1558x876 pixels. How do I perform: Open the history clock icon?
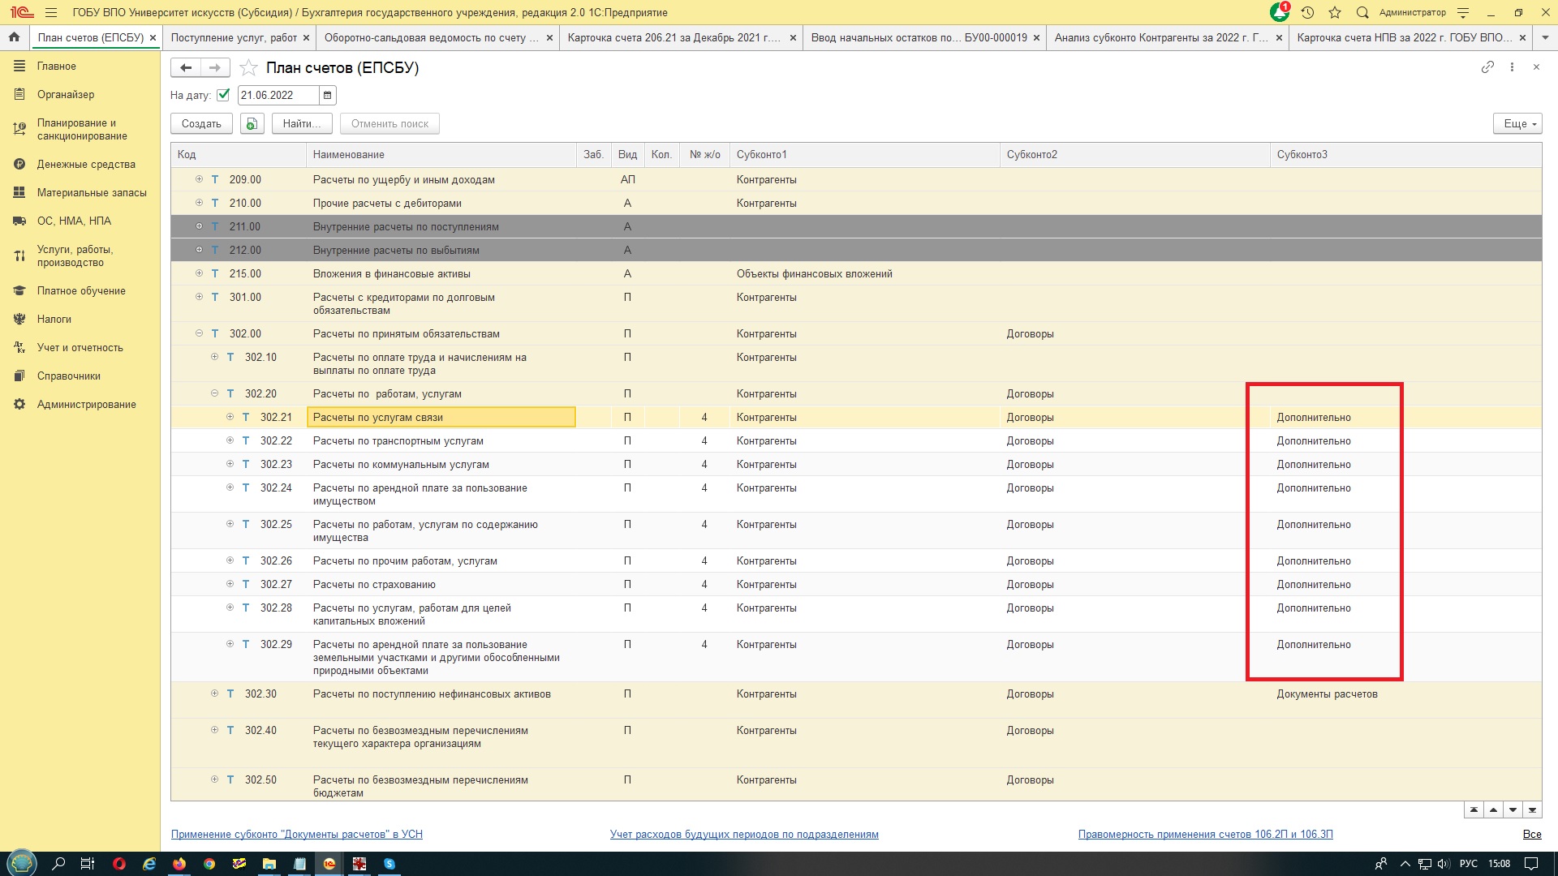tap(1307, 12)
